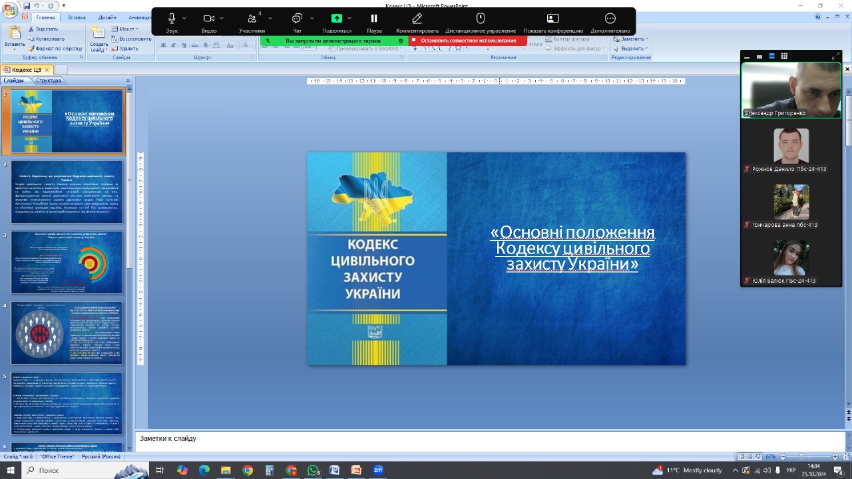Expand video options arrow next to Видео
The height and width of the screenshot is (479, 852).
click(x=222, y=19)
